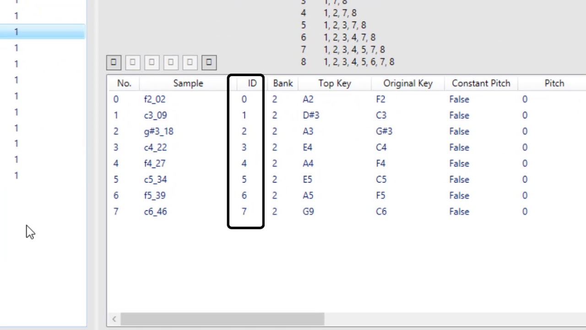
Task: Toggle the fourth small square button above the table
Action: tap(171, 62)
